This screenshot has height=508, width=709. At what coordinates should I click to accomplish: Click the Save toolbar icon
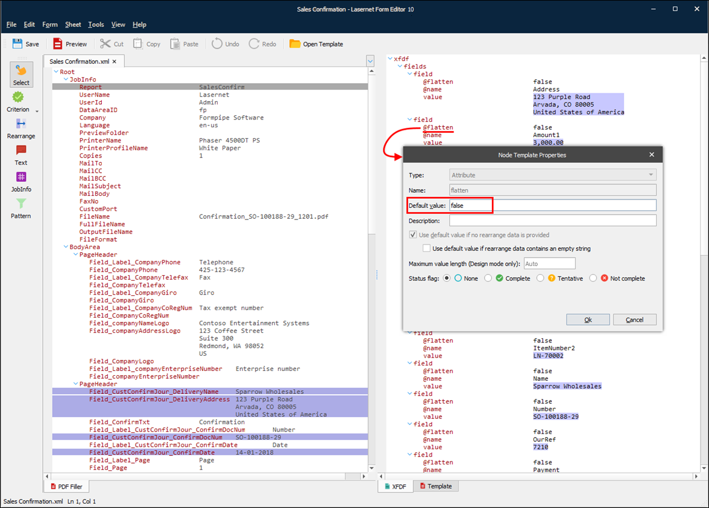click(18, 44)
